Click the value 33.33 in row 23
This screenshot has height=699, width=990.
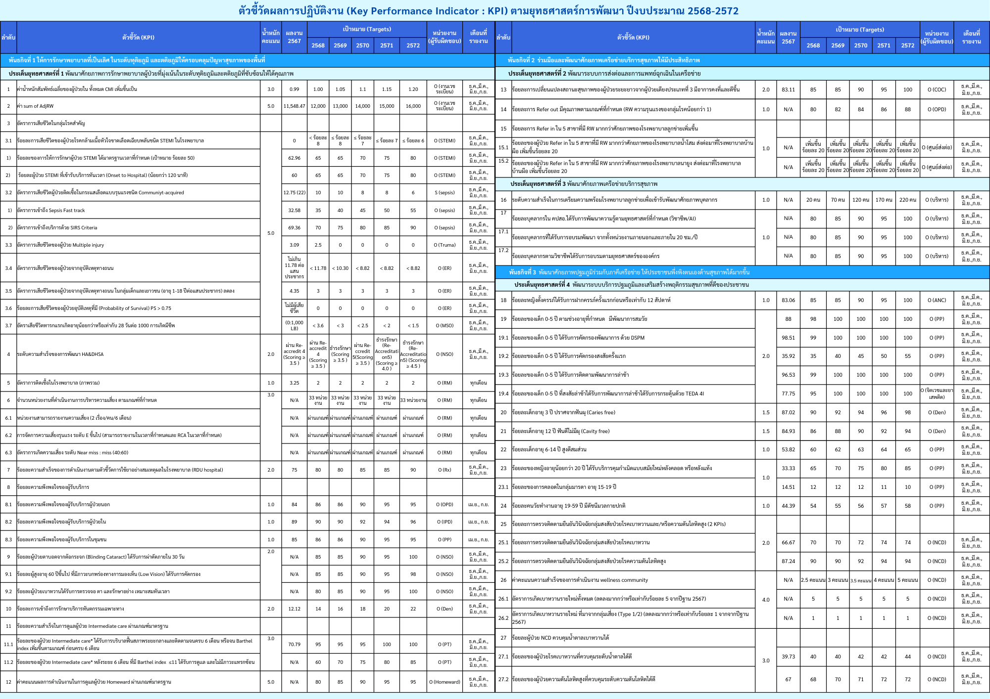[788, 469]
